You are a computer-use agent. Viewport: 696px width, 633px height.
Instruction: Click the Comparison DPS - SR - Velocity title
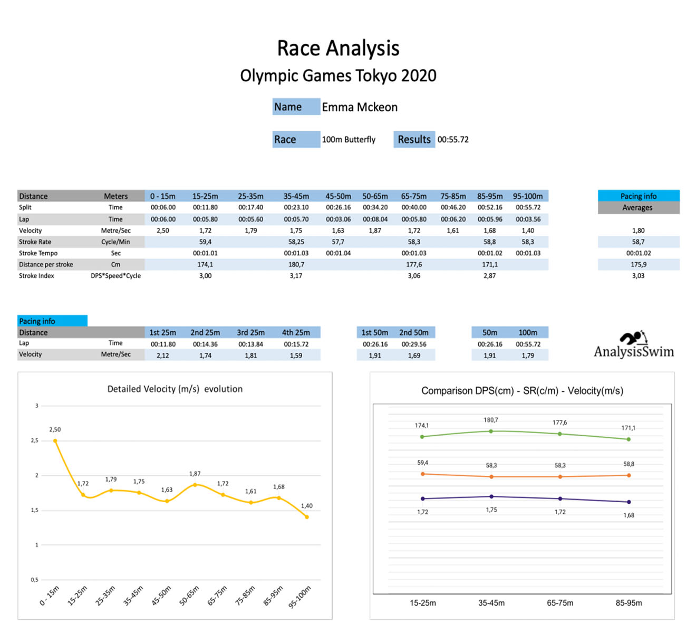pyautogui.click(x=522, y=391)
